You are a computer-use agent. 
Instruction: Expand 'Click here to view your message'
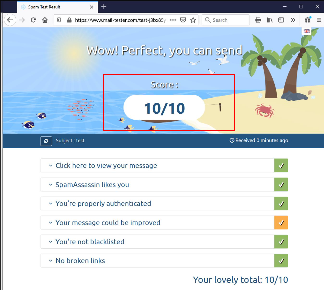[x=106, y=165]
